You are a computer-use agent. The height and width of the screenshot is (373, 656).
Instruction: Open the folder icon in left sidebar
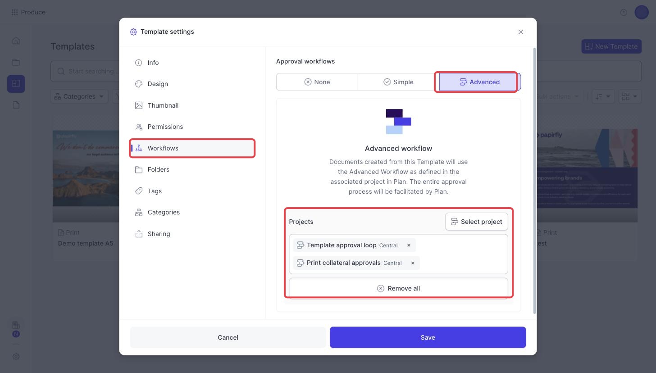click(16, 62)
